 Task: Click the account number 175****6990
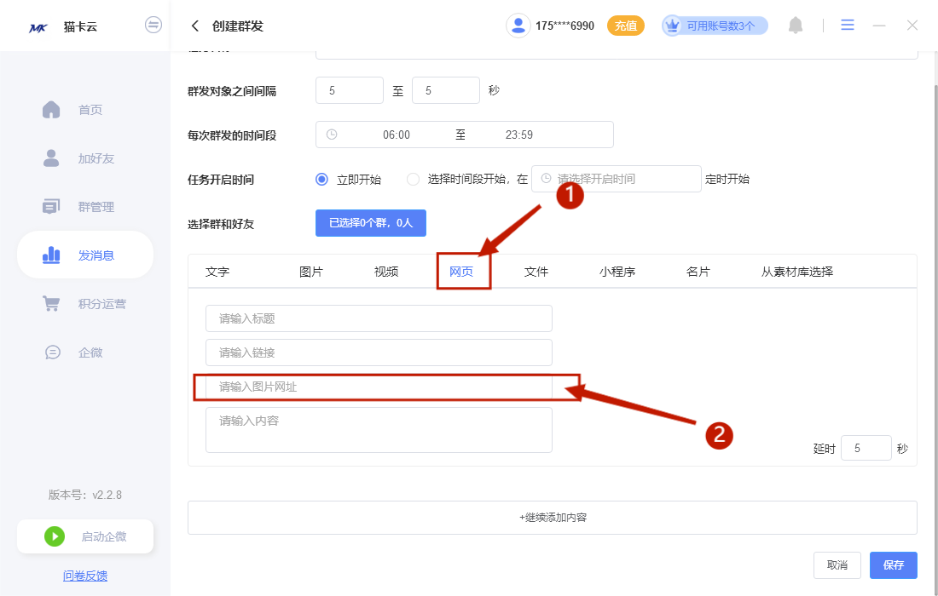pyautogui.click(x=565, y=26)
